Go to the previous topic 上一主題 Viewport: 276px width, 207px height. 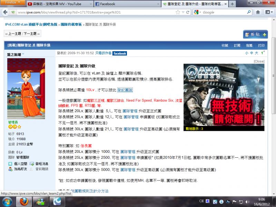(13, 33)
